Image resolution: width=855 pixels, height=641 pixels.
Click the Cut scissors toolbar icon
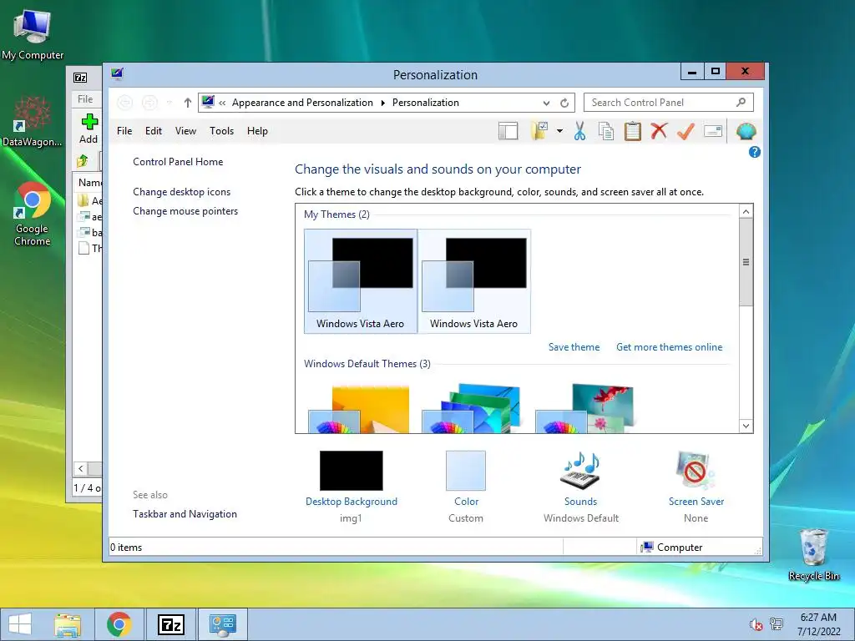point(579,131)
